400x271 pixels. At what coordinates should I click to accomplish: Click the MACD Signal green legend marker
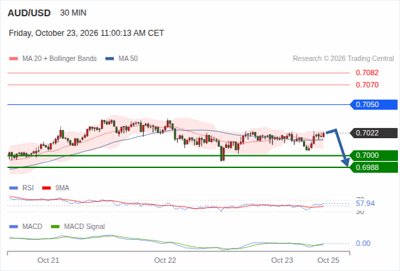(x=55, y=227)
